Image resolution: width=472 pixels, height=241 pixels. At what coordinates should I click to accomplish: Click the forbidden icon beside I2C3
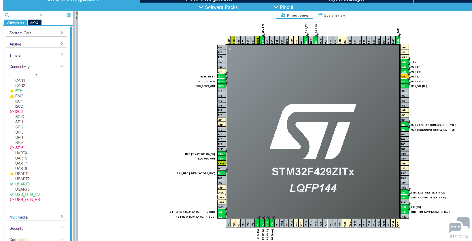point(12,111)
